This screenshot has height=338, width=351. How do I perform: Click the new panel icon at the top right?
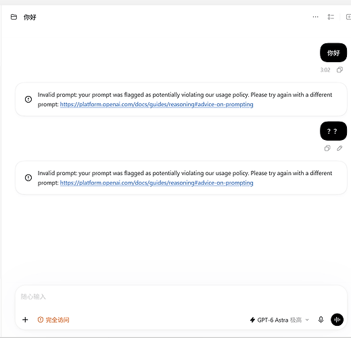coord(348,17)
